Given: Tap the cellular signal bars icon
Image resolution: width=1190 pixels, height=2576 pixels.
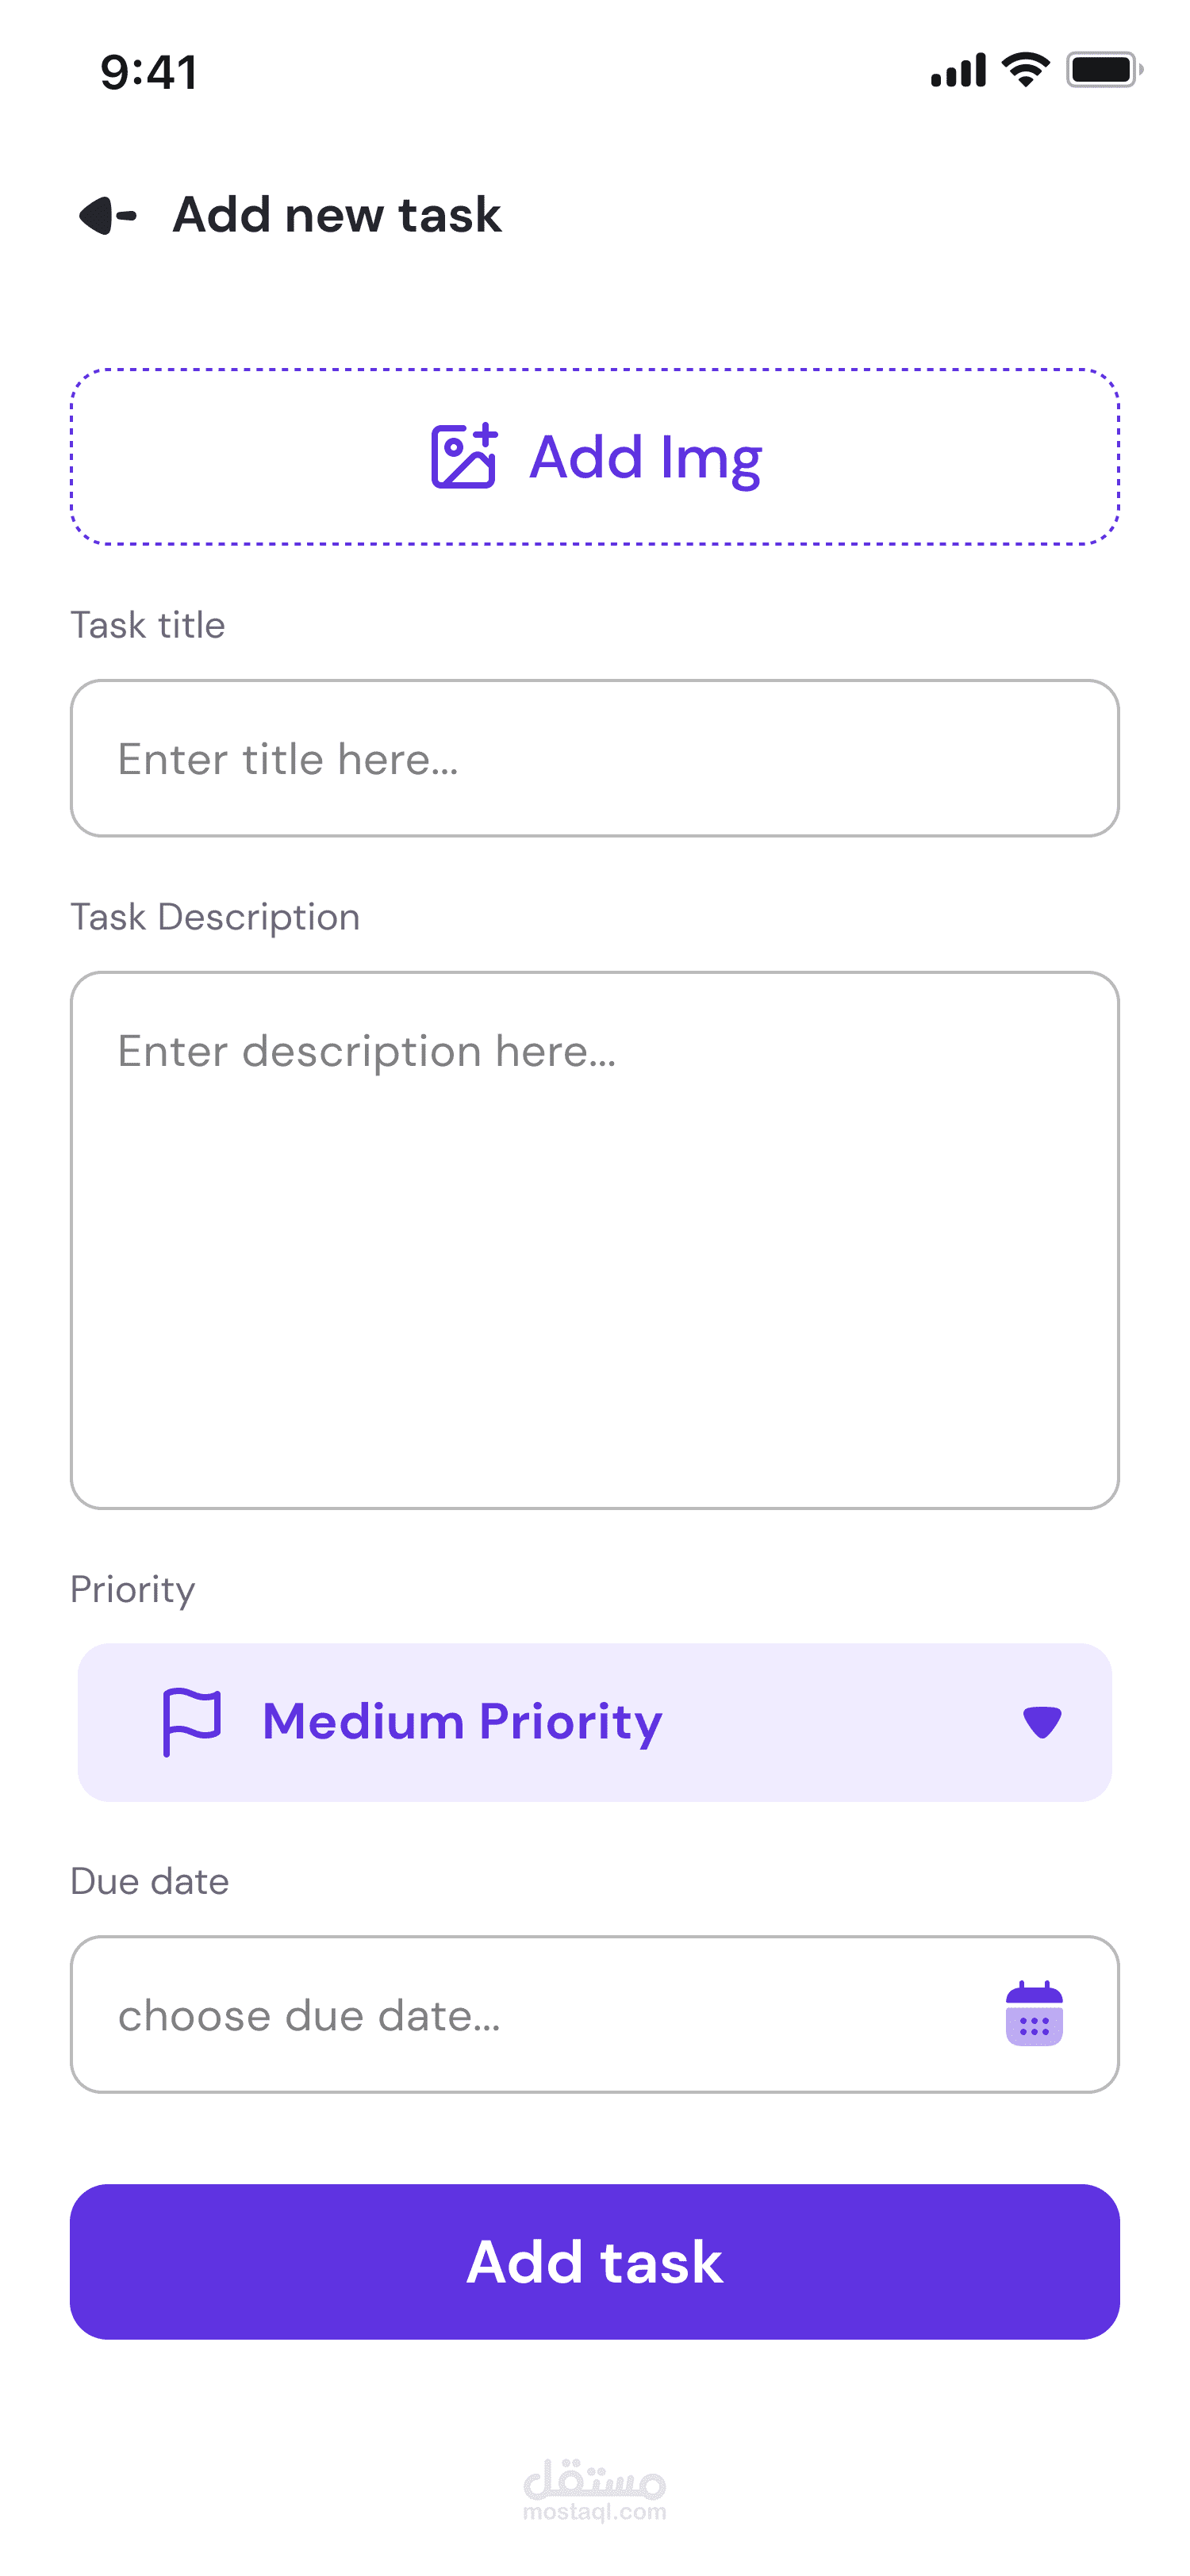Looking at the screenshot, I should (x=957, y=70).
